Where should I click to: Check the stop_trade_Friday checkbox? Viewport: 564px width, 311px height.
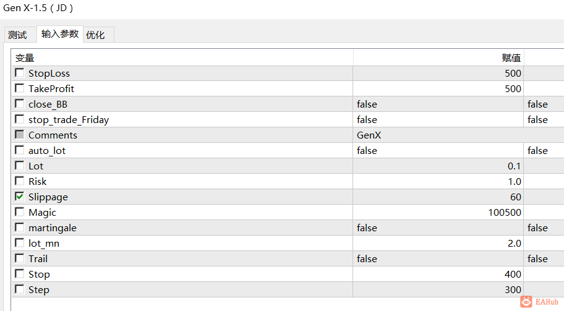click(20, 119)
